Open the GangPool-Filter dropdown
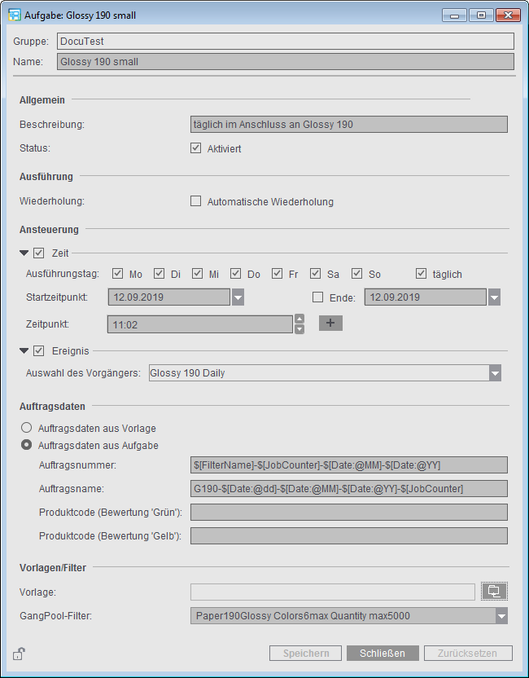The image size is (529, 678). click(501, 616)
